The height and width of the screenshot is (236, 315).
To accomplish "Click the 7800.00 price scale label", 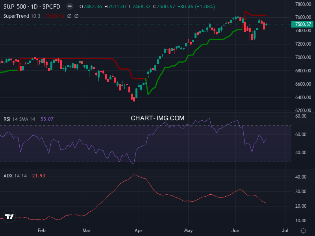I will 303,4.
